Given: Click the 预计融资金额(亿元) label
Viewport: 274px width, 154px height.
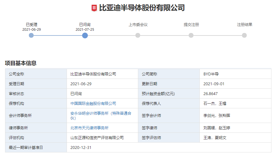Looking at the screenshot, I should [x=158, y=94].
